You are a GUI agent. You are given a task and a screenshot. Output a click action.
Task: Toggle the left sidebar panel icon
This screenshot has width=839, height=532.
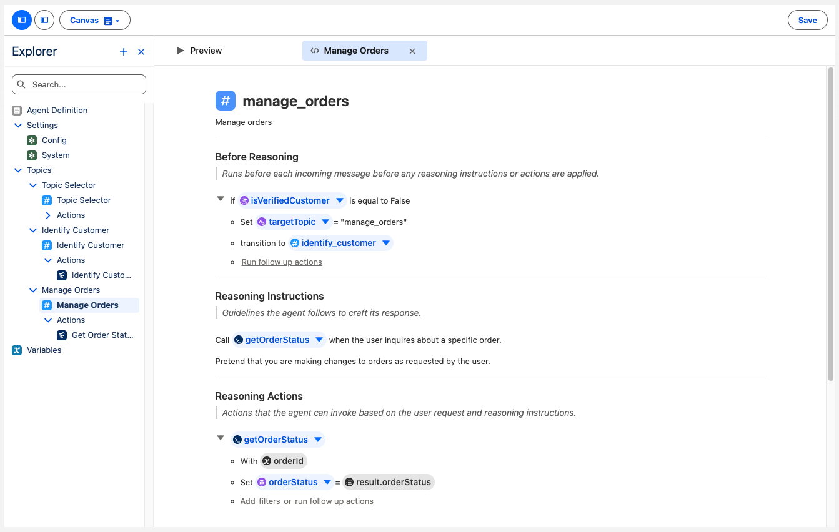click(x=21, y=19)
